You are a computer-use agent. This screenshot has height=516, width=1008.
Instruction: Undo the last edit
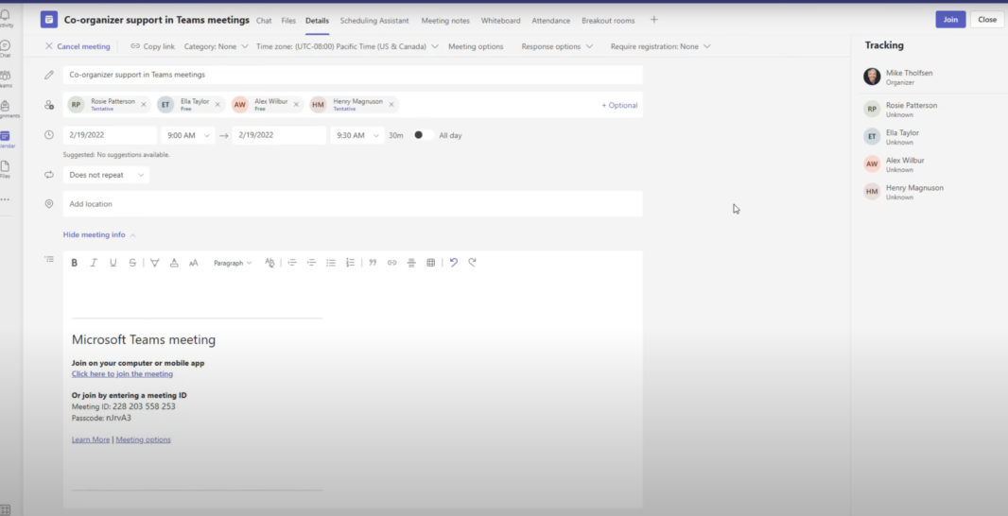point(454,262)
